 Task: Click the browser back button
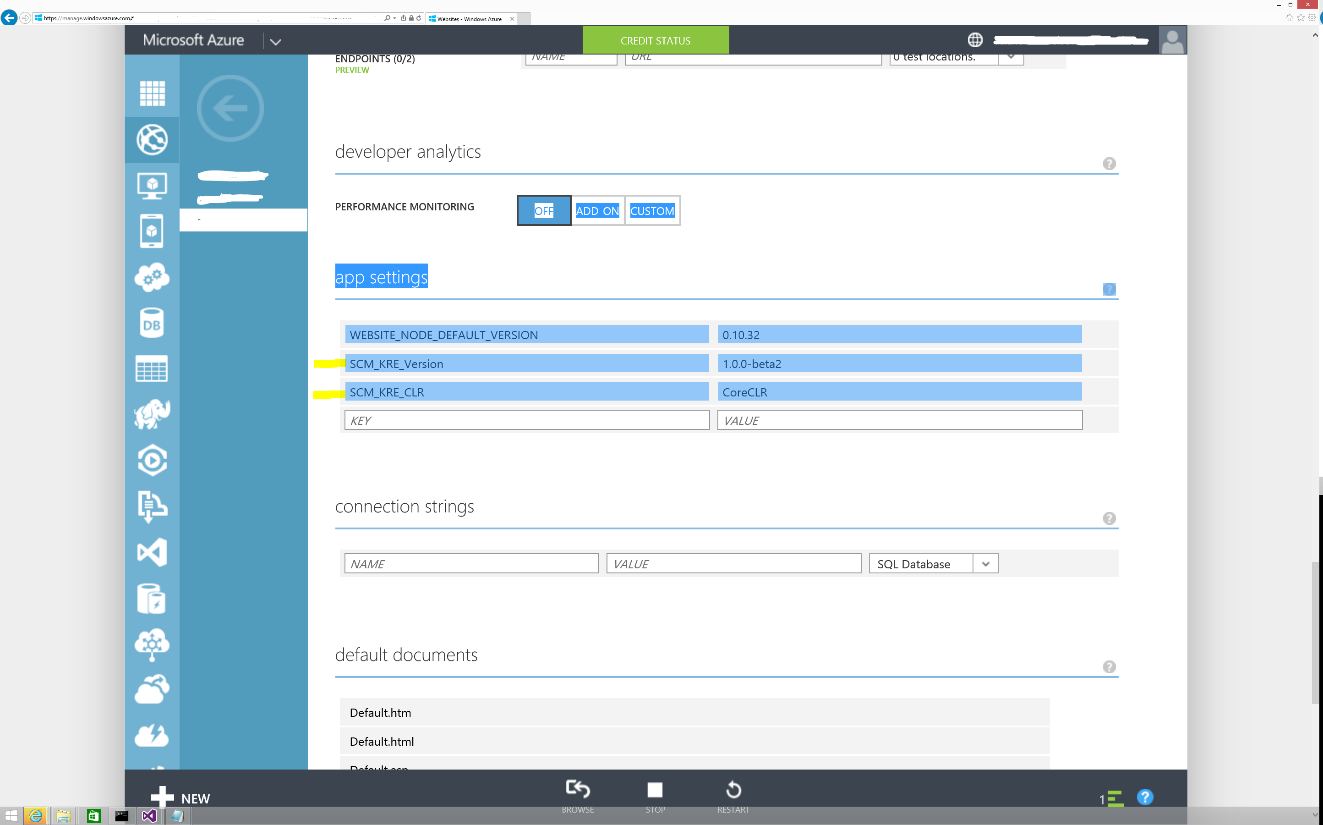click(9, 17)
